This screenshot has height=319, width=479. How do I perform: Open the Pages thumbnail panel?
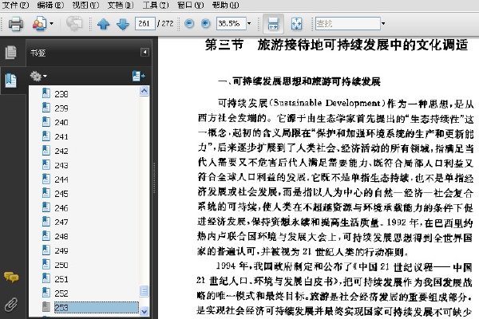pos(11,53)
